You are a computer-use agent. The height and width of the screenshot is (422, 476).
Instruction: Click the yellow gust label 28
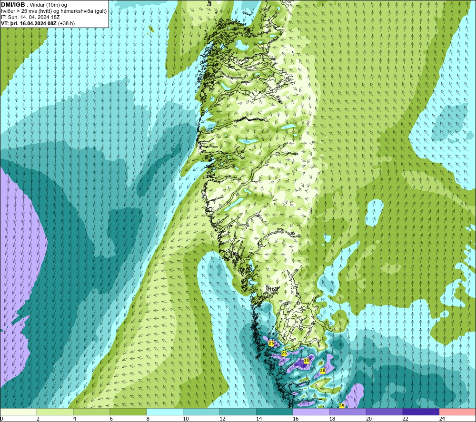click(323, 371)
